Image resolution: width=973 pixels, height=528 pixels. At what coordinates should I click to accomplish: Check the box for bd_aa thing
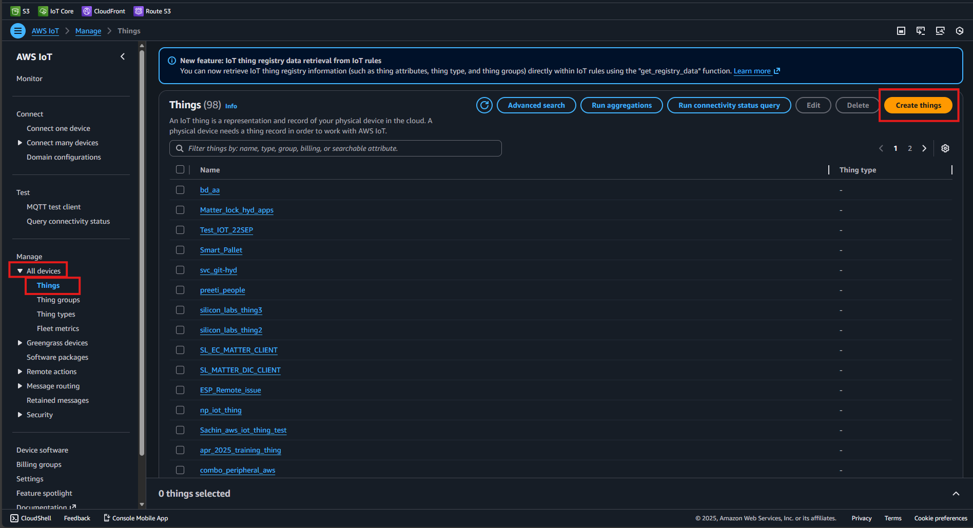180,190
